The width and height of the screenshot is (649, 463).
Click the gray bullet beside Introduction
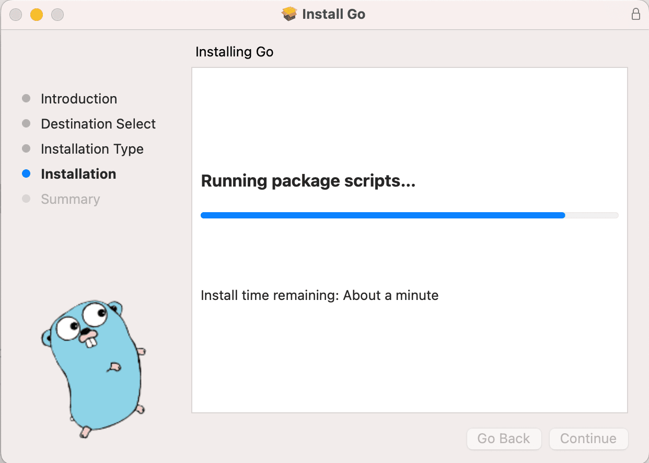[26, 99]
